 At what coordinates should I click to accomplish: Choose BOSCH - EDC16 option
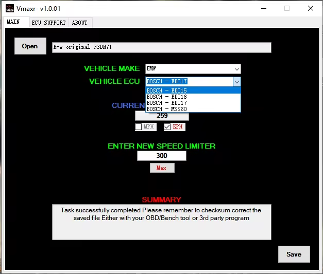[193, 97]
